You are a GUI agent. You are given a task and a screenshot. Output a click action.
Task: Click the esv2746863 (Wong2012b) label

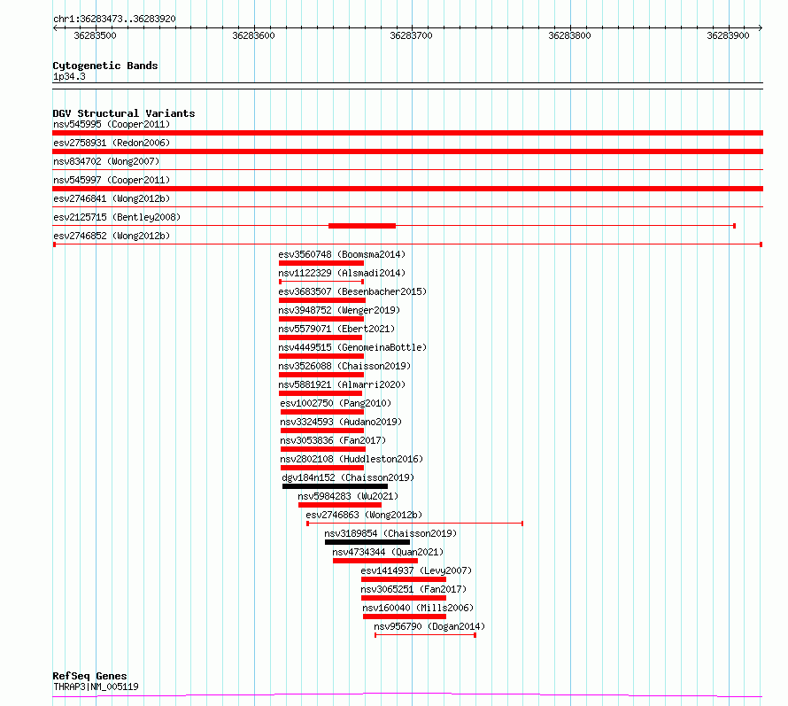pos(364,515)
